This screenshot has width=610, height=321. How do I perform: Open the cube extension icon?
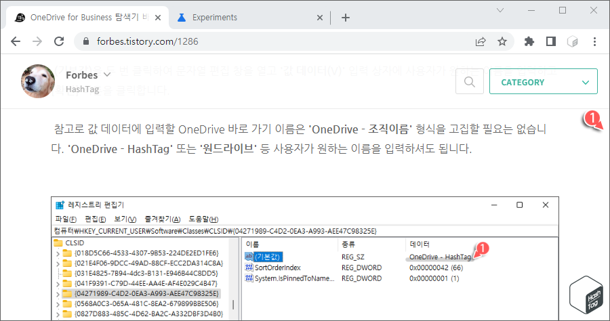(x=572, y=41)
